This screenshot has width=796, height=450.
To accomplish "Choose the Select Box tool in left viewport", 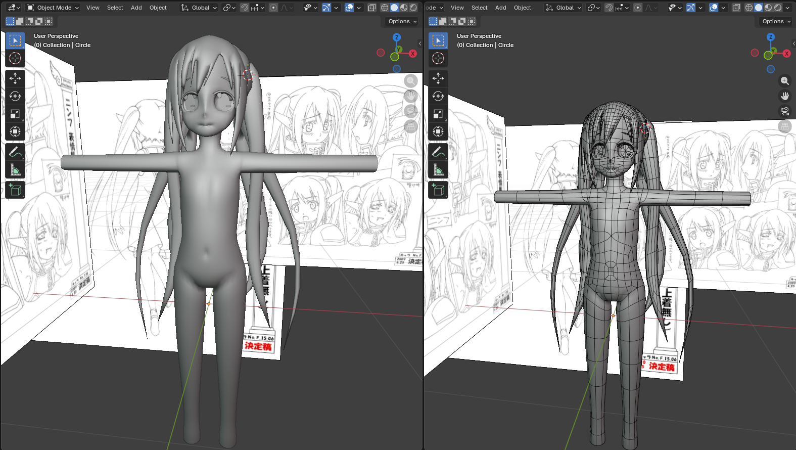I will click(x=15, y=40).
